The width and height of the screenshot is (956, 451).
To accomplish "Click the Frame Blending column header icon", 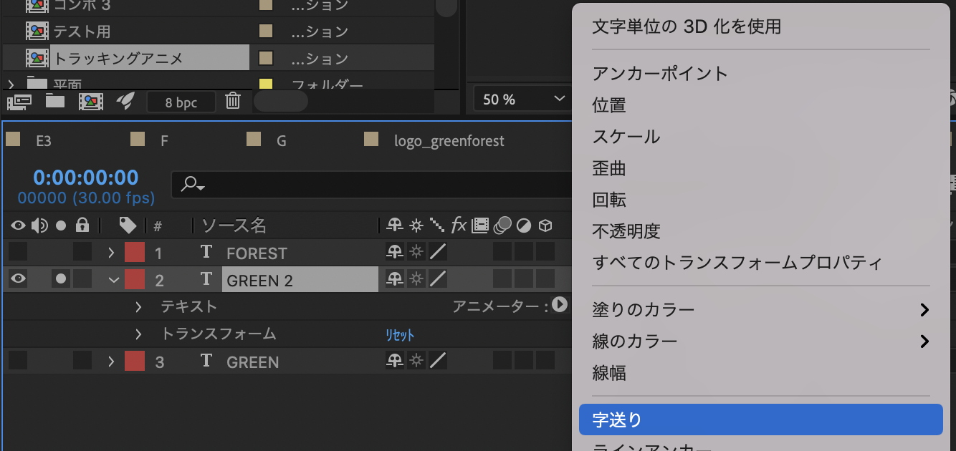I will [x=479, y=225].
